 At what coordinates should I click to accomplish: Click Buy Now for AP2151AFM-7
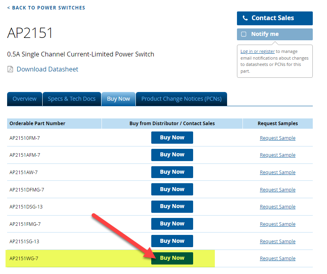coord(172,155)
